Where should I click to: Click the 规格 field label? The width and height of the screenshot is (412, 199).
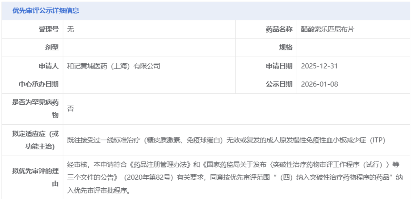click(x=286, y=48)
